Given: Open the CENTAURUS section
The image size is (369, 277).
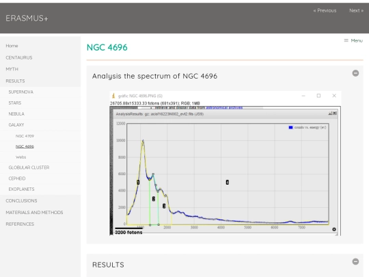Looking at the screenshot, I should pos(19,57).
